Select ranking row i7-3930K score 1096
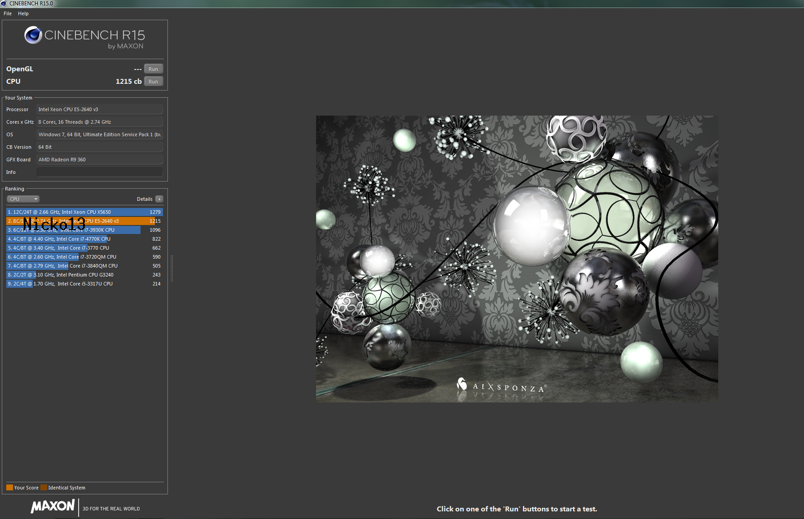 84,230
